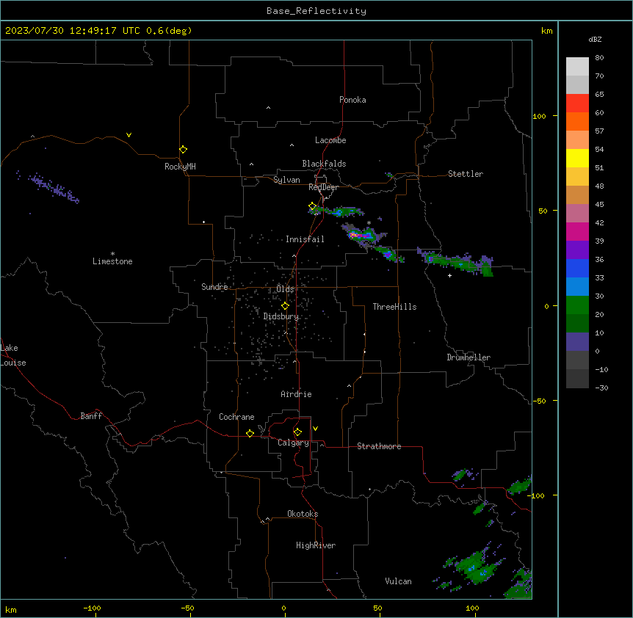The width and height of the screenshot is (633, 618).
Task: Click the RedDeer city label
Action: pyautogui.click(x=323, y=187)
